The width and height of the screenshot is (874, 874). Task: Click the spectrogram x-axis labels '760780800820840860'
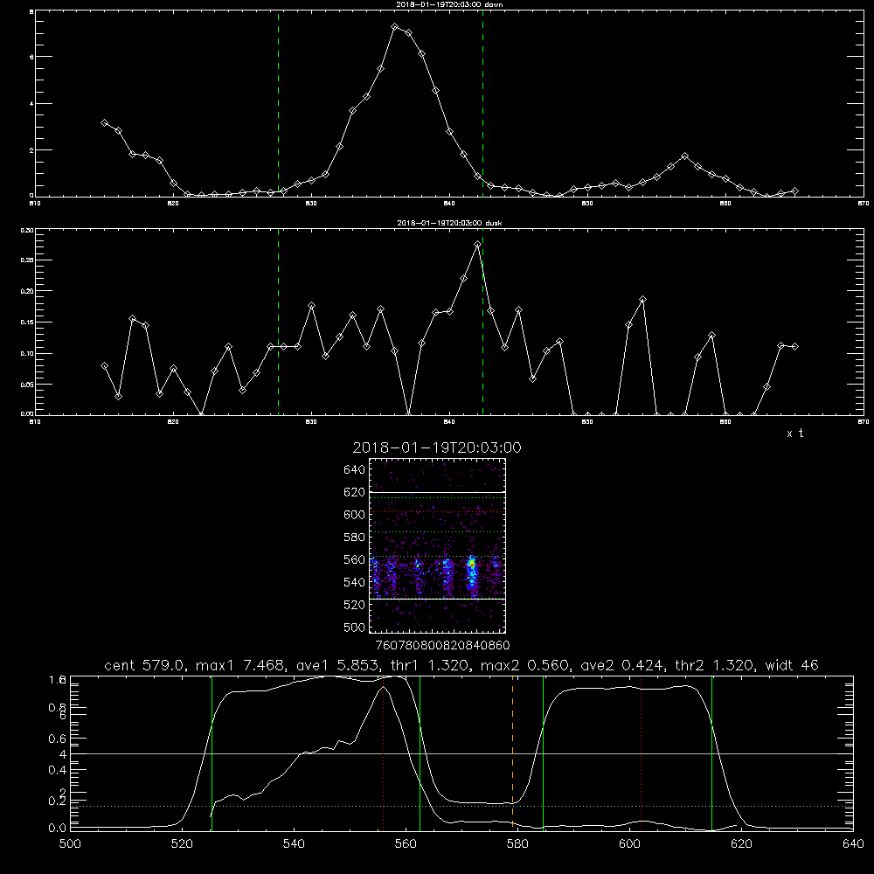click(442, 645)
